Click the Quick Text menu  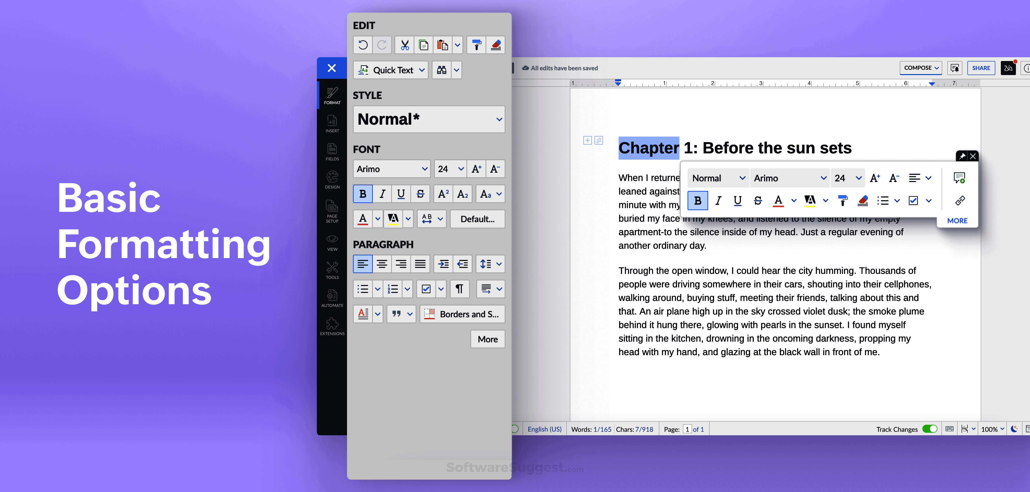(x=390, y=70)
